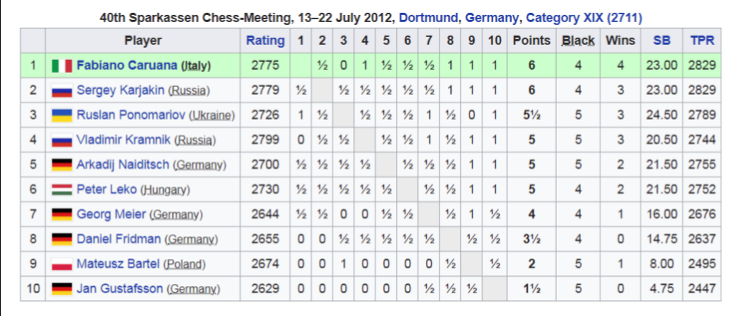Open Georg Meier's player link

tap(112, 214)
